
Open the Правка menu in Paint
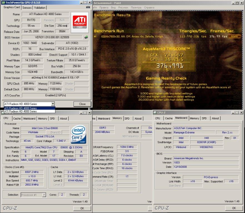coord(104,7)
